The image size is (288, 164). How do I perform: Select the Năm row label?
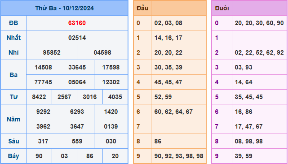coord(13,119)
